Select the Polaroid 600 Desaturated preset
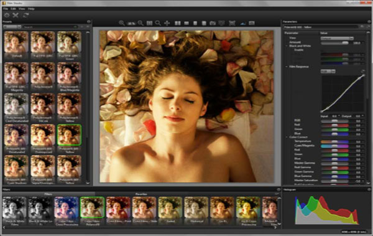 point(16,135)
